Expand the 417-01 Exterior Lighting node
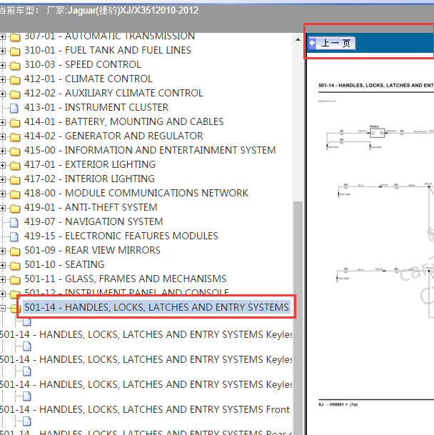Viewport: 434px width, 435px height. (x=2, y=165)
